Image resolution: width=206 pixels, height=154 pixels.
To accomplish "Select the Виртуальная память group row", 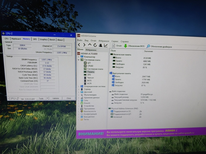I will coord(120,73).
